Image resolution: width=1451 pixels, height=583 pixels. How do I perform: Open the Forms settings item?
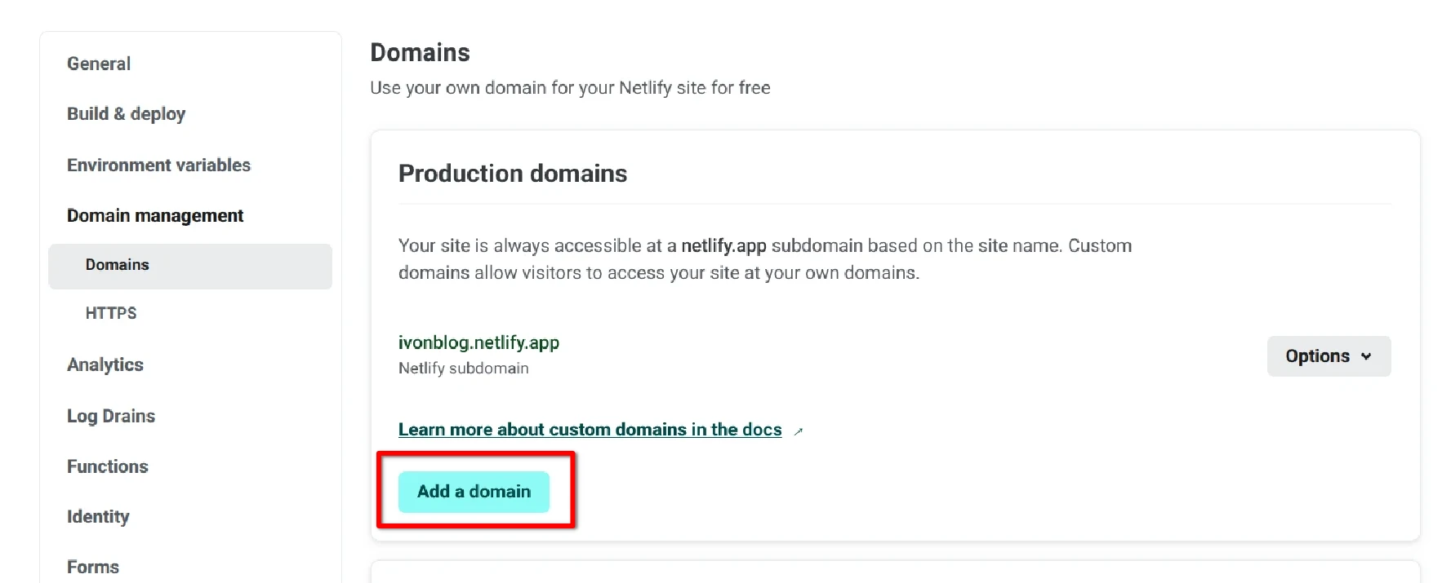[x=93, y=567]
